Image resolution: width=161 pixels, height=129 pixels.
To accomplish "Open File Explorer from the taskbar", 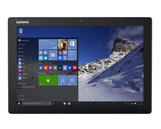I will pos(65,104).
